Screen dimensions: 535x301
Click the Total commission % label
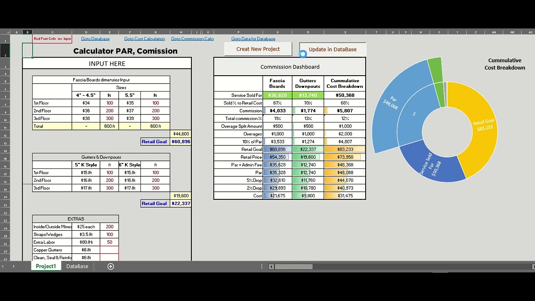[x=244, y=118]
